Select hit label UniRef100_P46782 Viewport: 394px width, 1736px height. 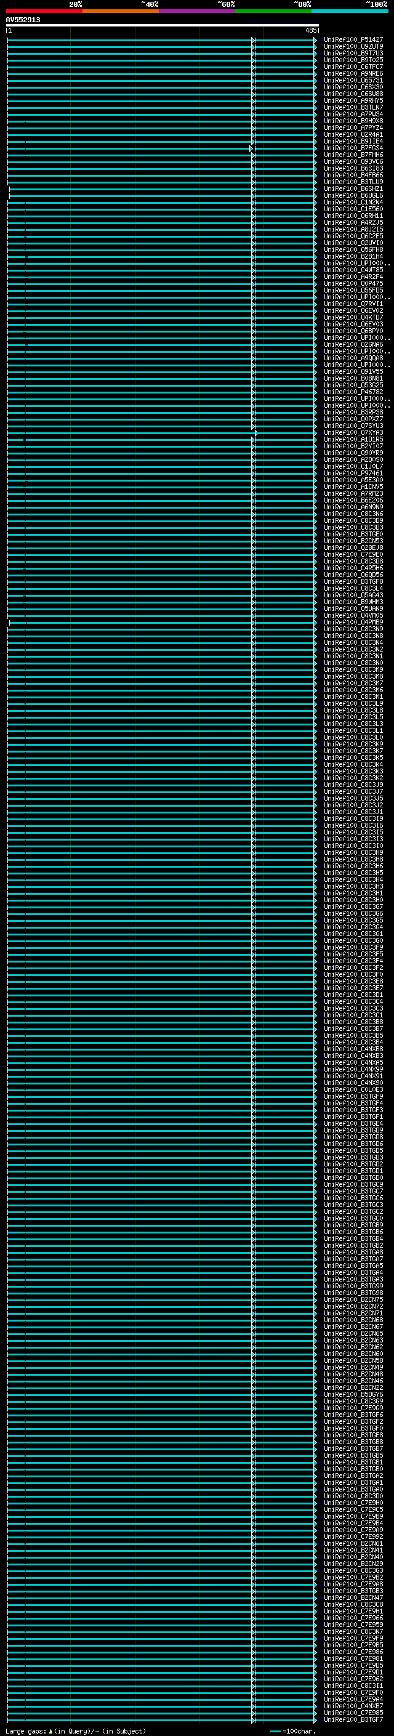tap(353, 392)
